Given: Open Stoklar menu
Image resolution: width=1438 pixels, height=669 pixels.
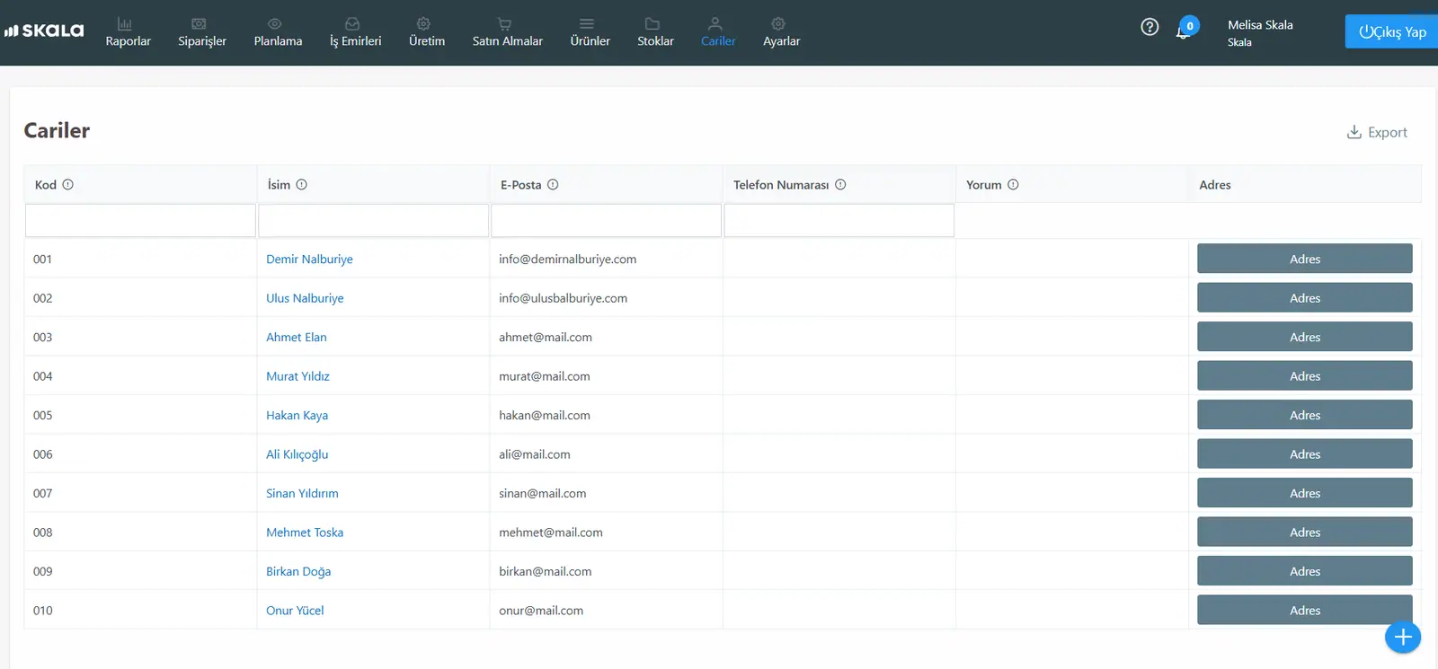Looking at the screenshot, I should pos(655,32).
